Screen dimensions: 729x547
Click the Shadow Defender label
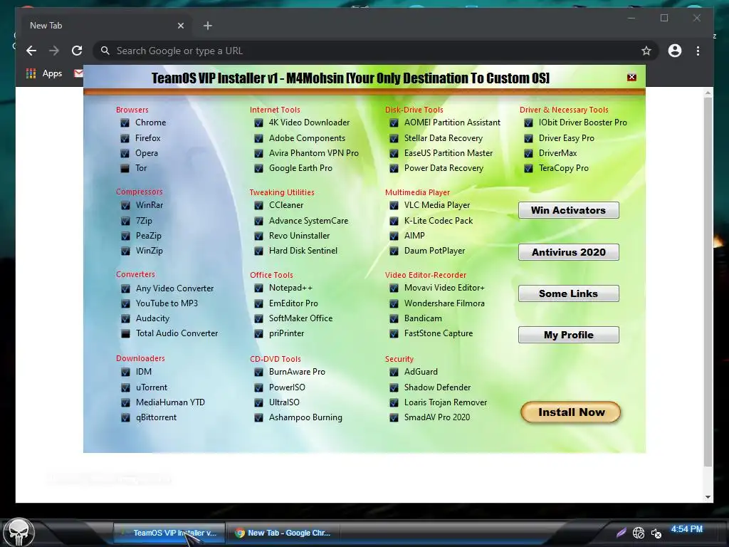pos(437,387)
